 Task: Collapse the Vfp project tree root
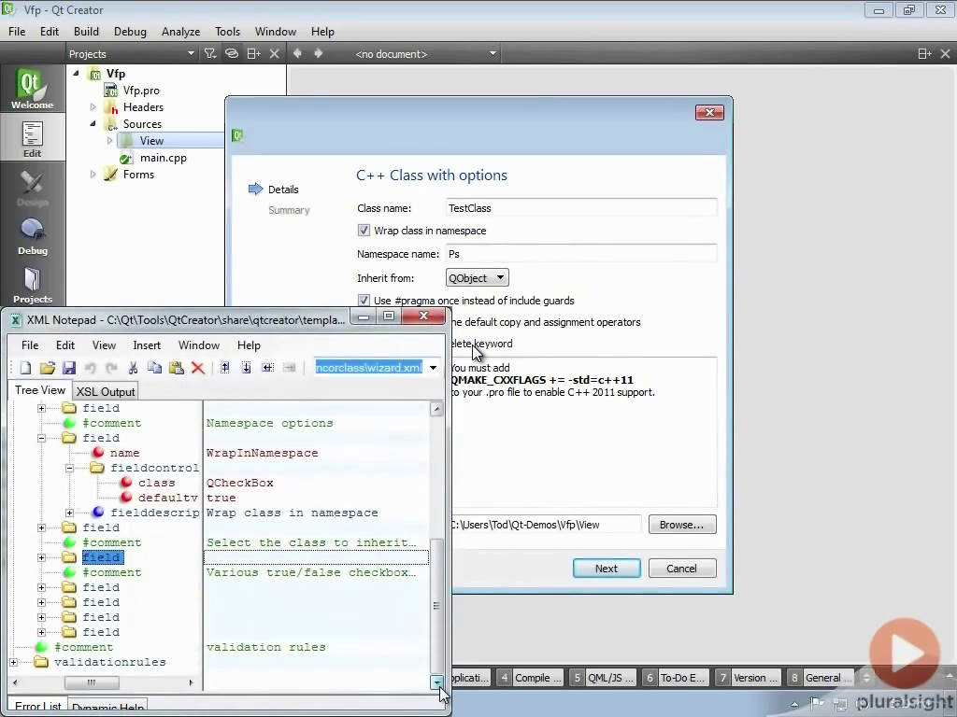76,73
